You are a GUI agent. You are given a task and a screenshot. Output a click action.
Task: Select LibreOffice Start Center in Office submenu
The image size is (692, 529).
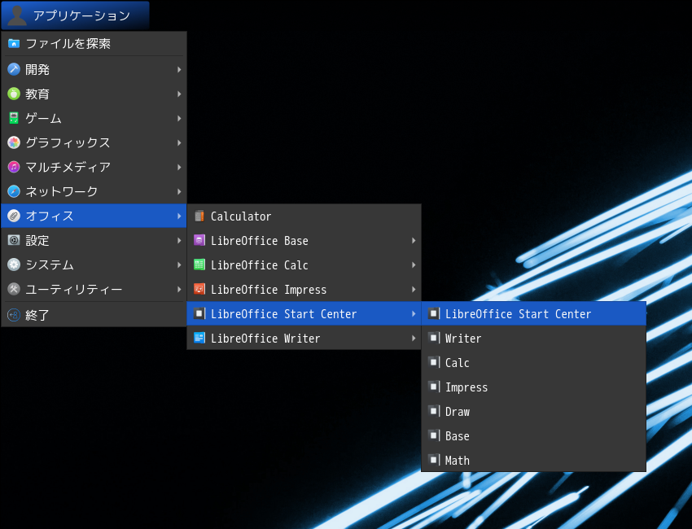[304, 313]
